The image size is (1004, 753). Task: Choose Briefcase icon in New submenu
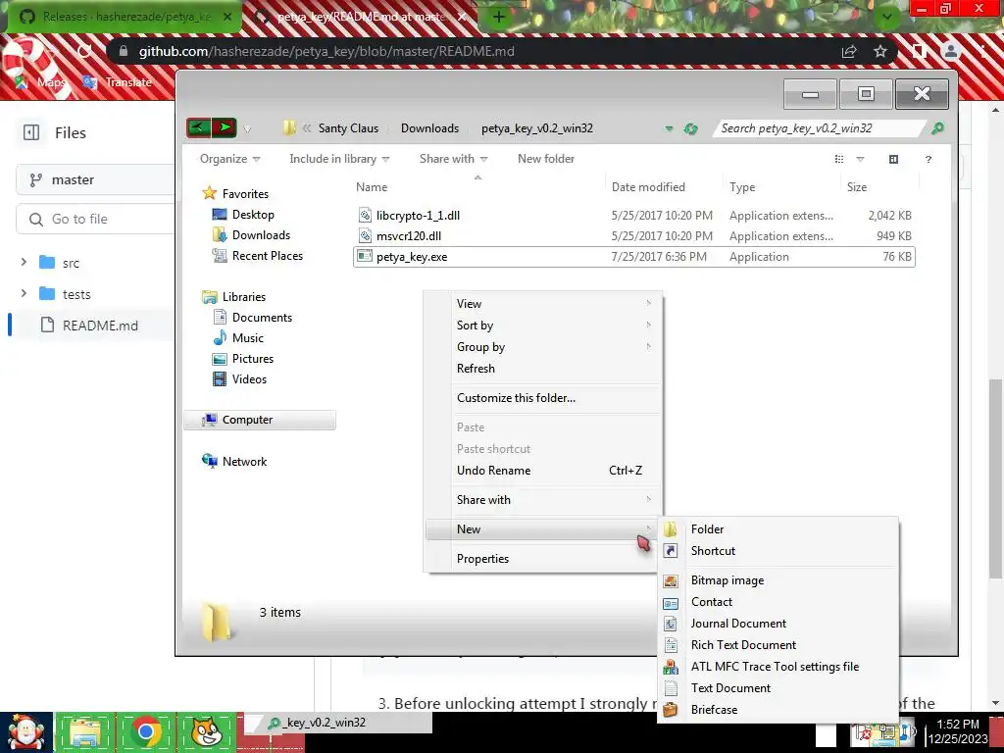point(671,710)
